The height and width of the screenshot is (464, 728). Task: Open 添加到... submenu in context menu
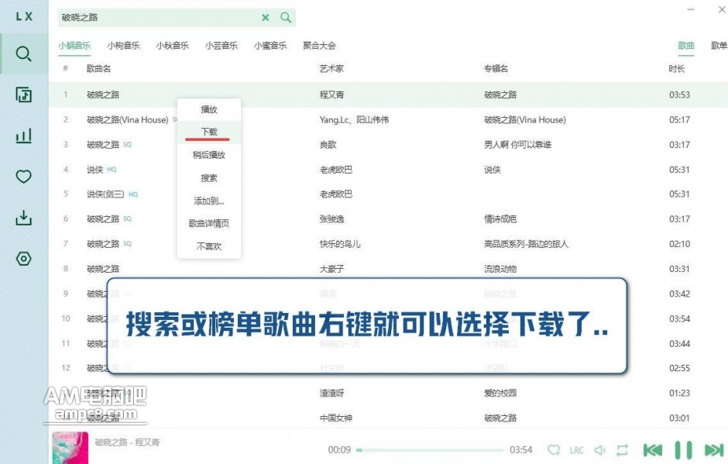[x=209, y=201]
